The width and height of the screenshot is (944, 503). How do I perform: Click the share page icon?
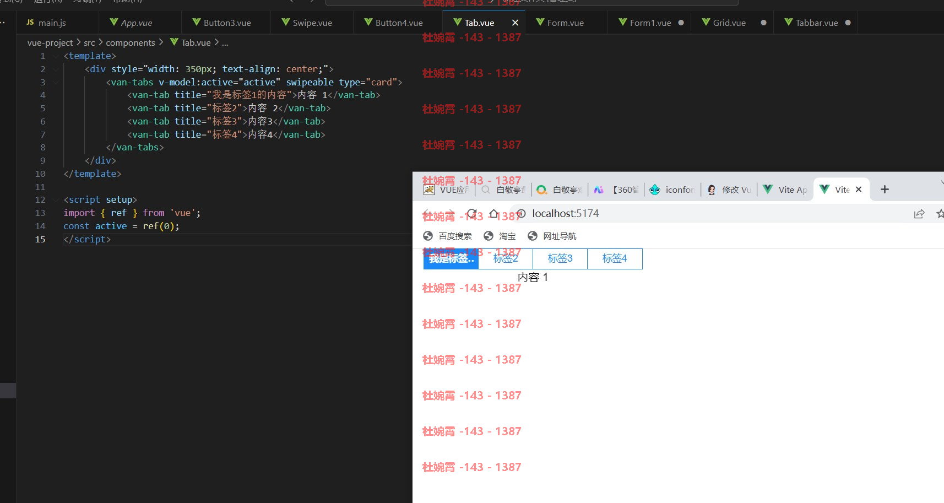point(919,214)
